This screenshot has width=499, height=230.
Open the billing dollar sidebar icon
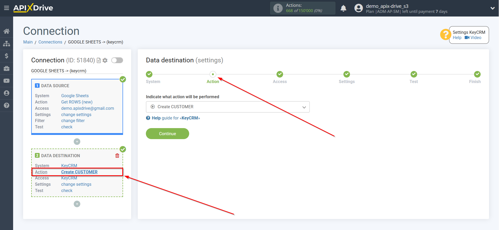click(x=7, y=56)
